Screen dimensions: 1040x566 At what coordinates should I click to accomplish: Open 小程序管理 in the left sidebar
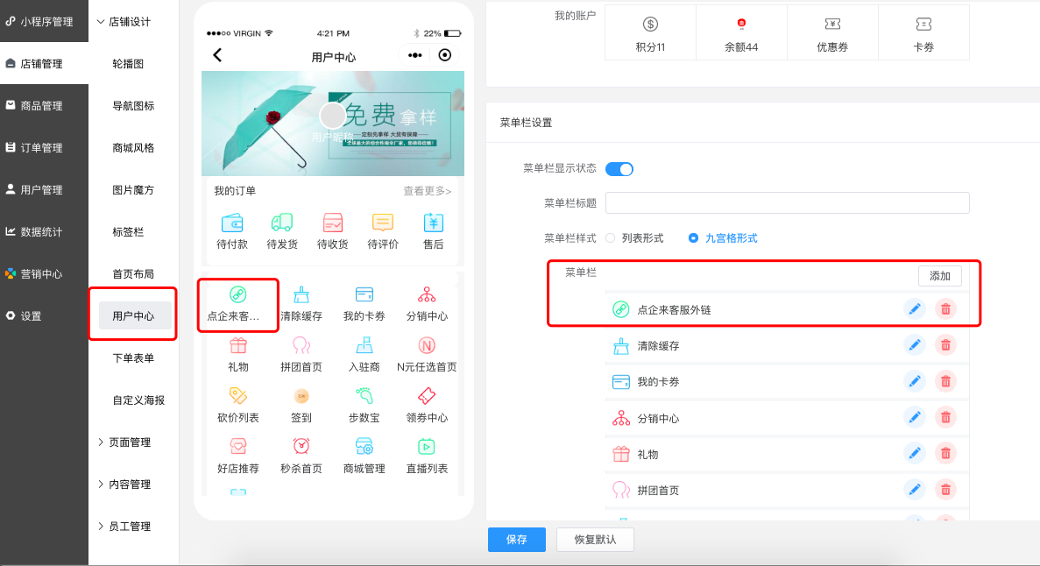click(44, 21)
